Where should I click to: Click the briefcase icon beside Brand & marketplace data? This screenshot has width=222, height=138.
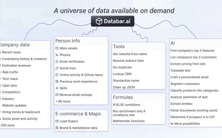[x=57, y=128]
